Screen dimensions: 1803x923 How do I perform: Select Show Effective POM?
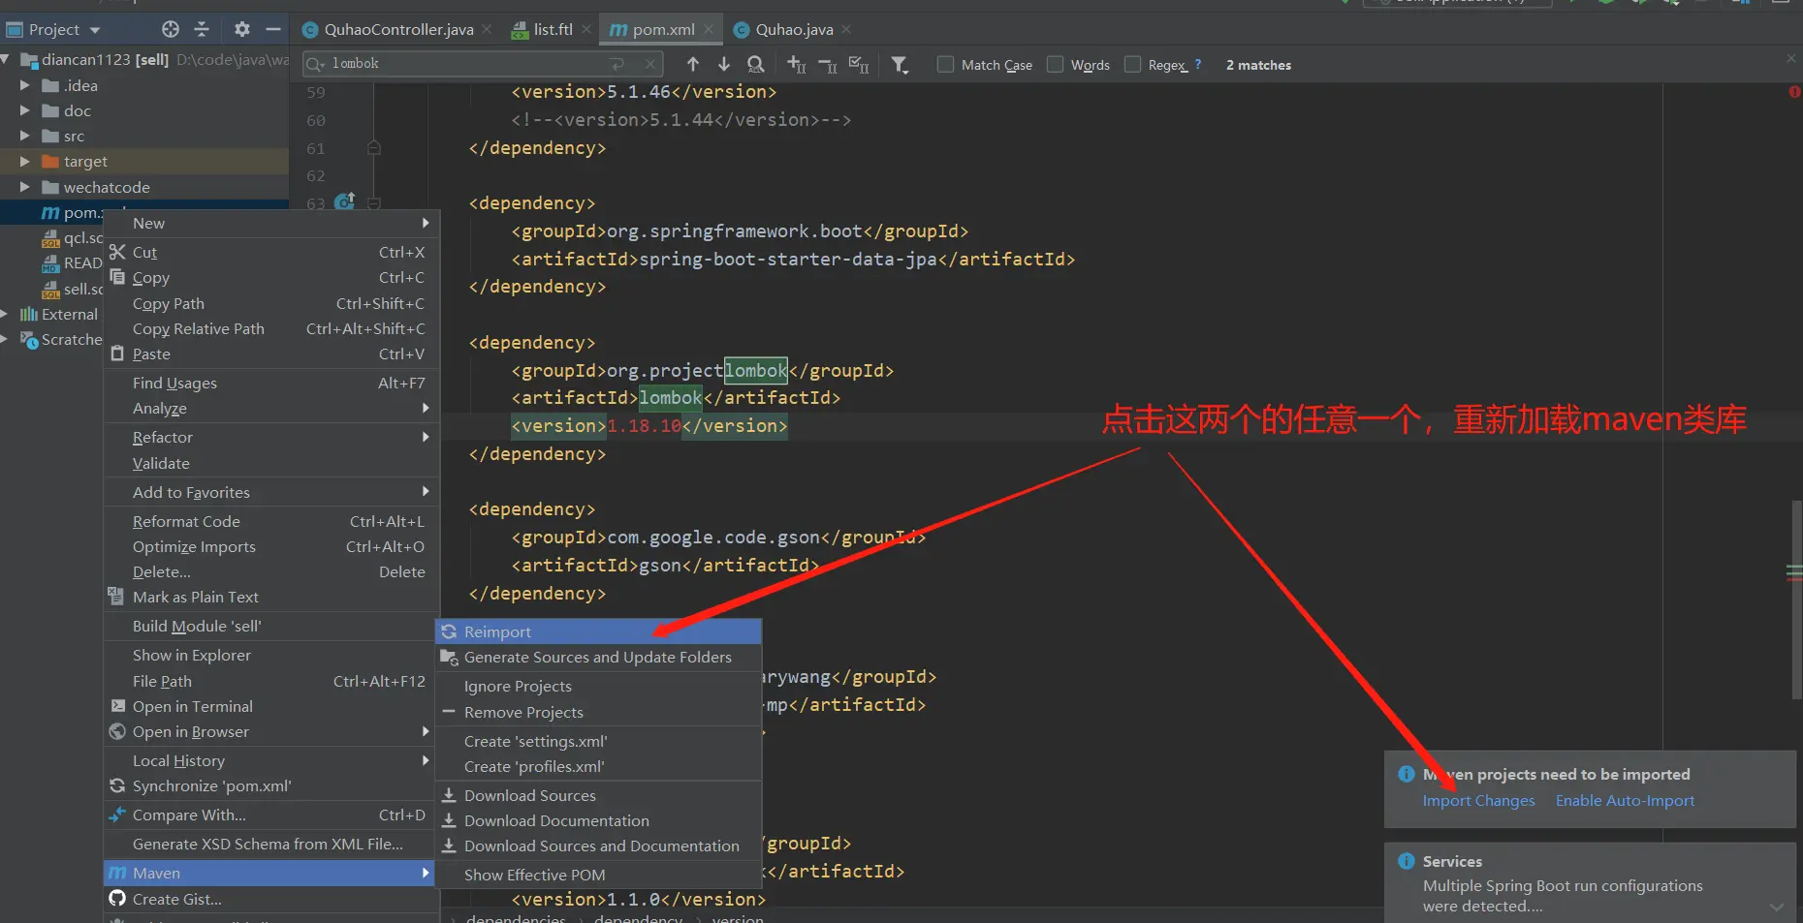598,875
